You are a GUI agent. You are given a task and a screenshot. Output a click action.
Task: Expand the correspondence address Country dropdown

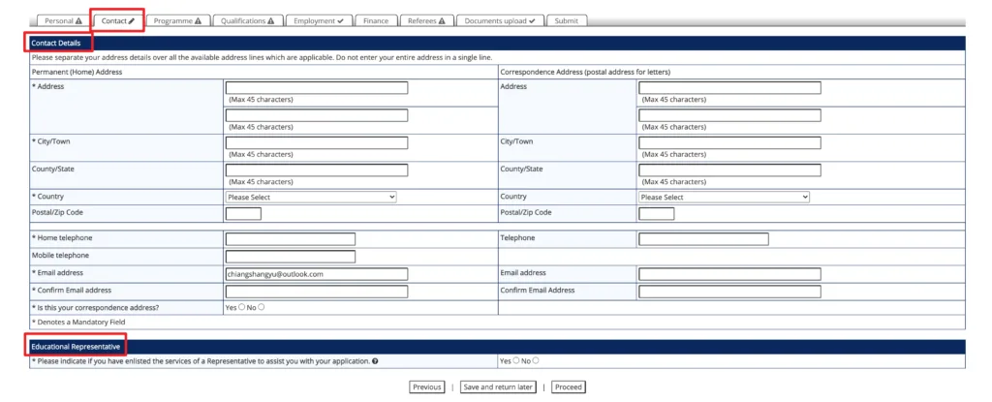[x=724, y=197]
